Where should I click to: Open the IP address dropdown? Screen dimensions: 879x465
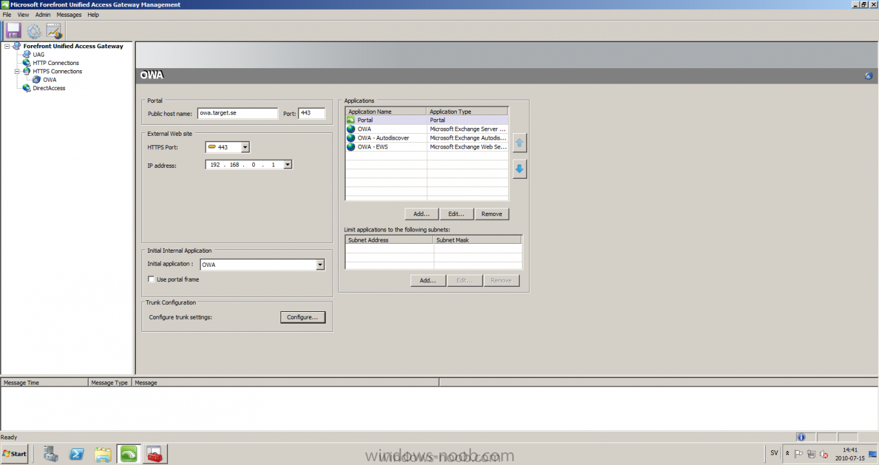coord(288,165)
